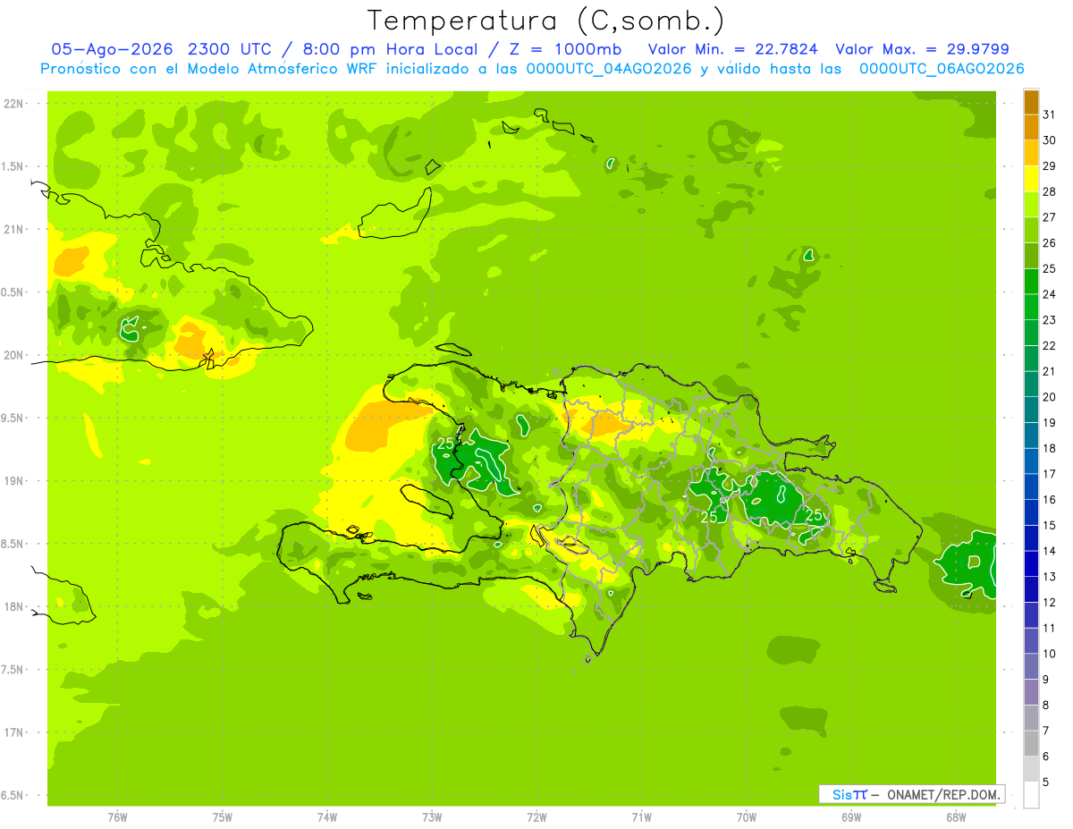Pick the dark green swatch between legend 24 and 25
1073x829 pixels.
pos(1031,282)
